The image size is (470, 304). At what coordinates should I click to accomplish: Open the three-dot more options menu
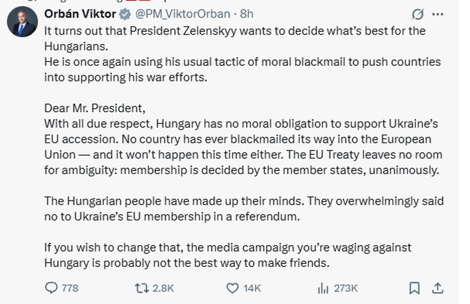tap(438, 14)
